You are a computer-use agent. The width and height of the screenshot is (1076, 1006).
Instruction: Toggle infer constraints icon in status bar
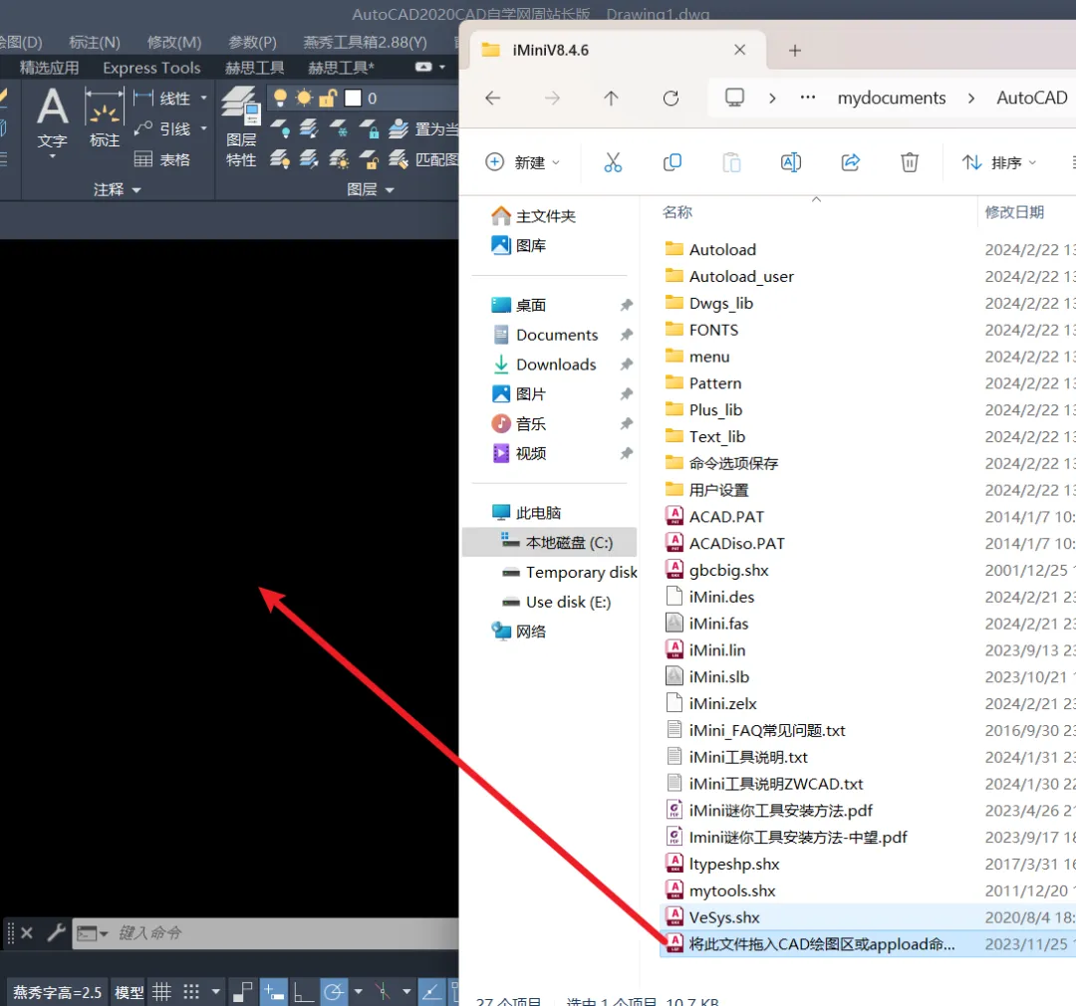click(x=242, y=992)
